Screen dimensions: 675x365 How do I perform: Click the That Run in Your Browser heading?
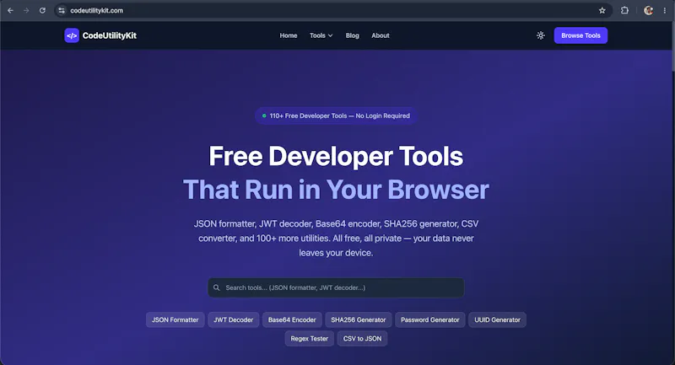pos(336,190)
